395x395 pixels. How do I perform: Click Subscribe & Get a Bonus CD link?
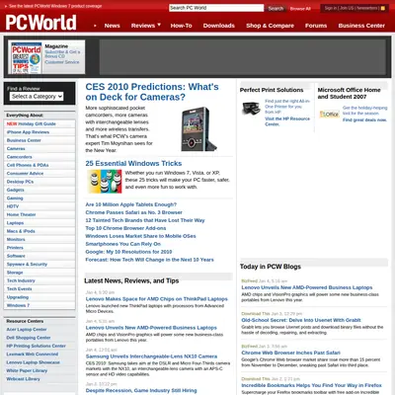tap(62, 54)
